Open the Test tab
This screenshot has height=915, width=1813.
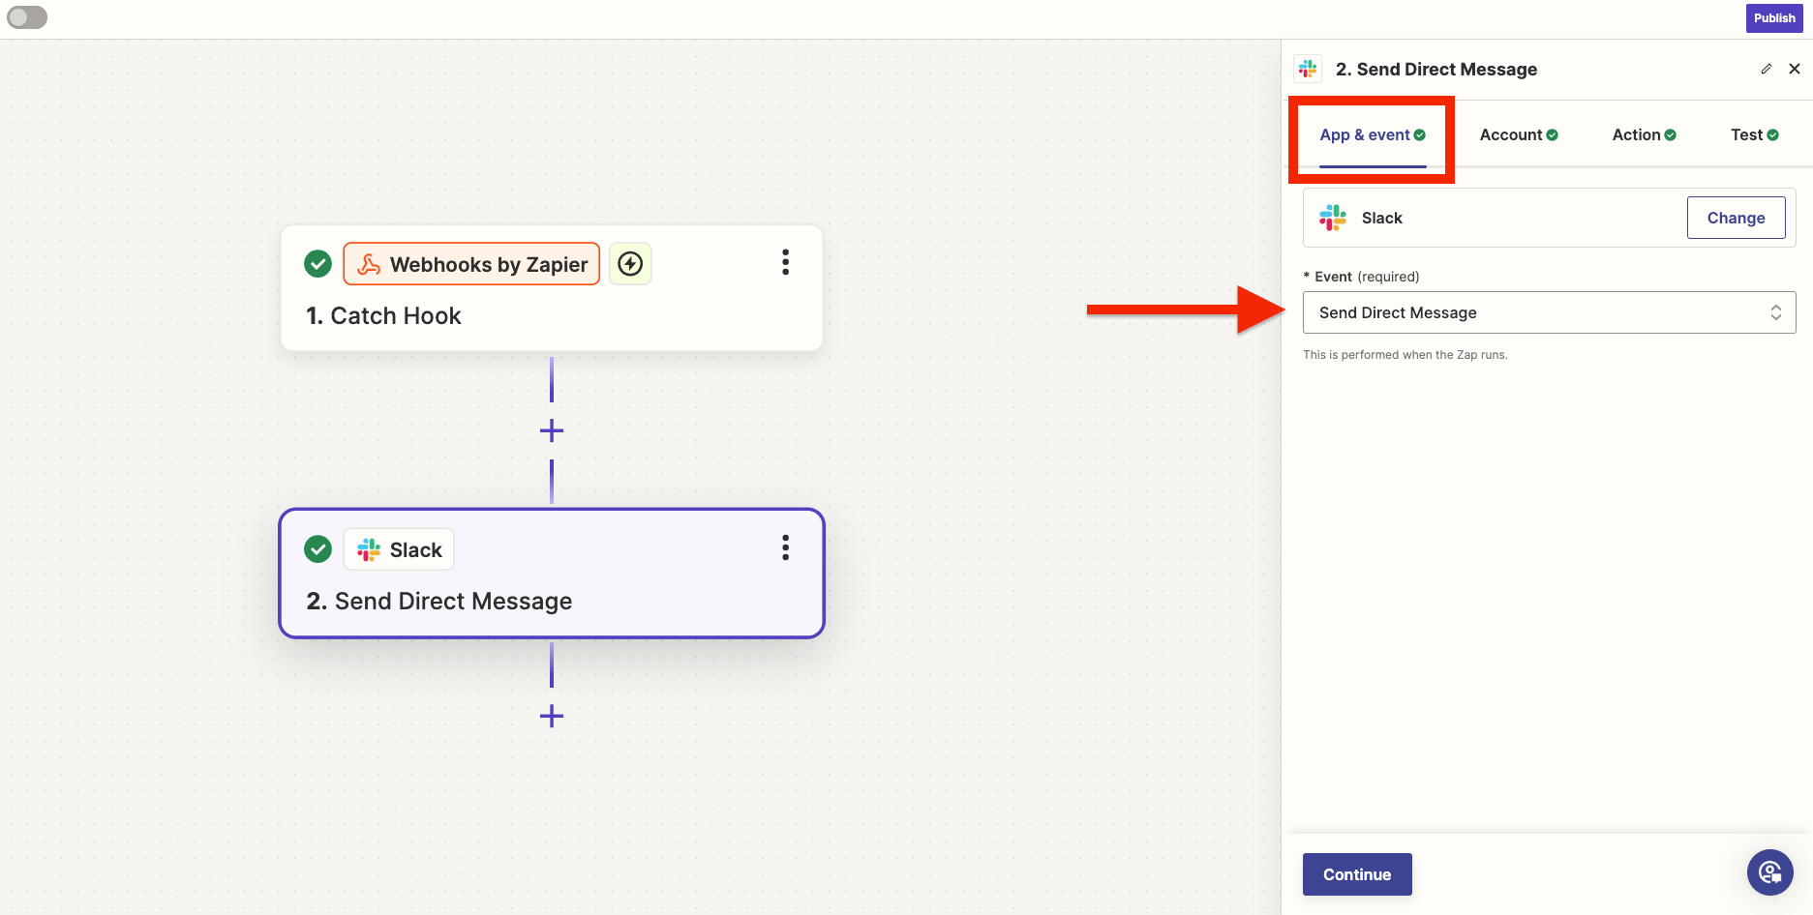1754,135
